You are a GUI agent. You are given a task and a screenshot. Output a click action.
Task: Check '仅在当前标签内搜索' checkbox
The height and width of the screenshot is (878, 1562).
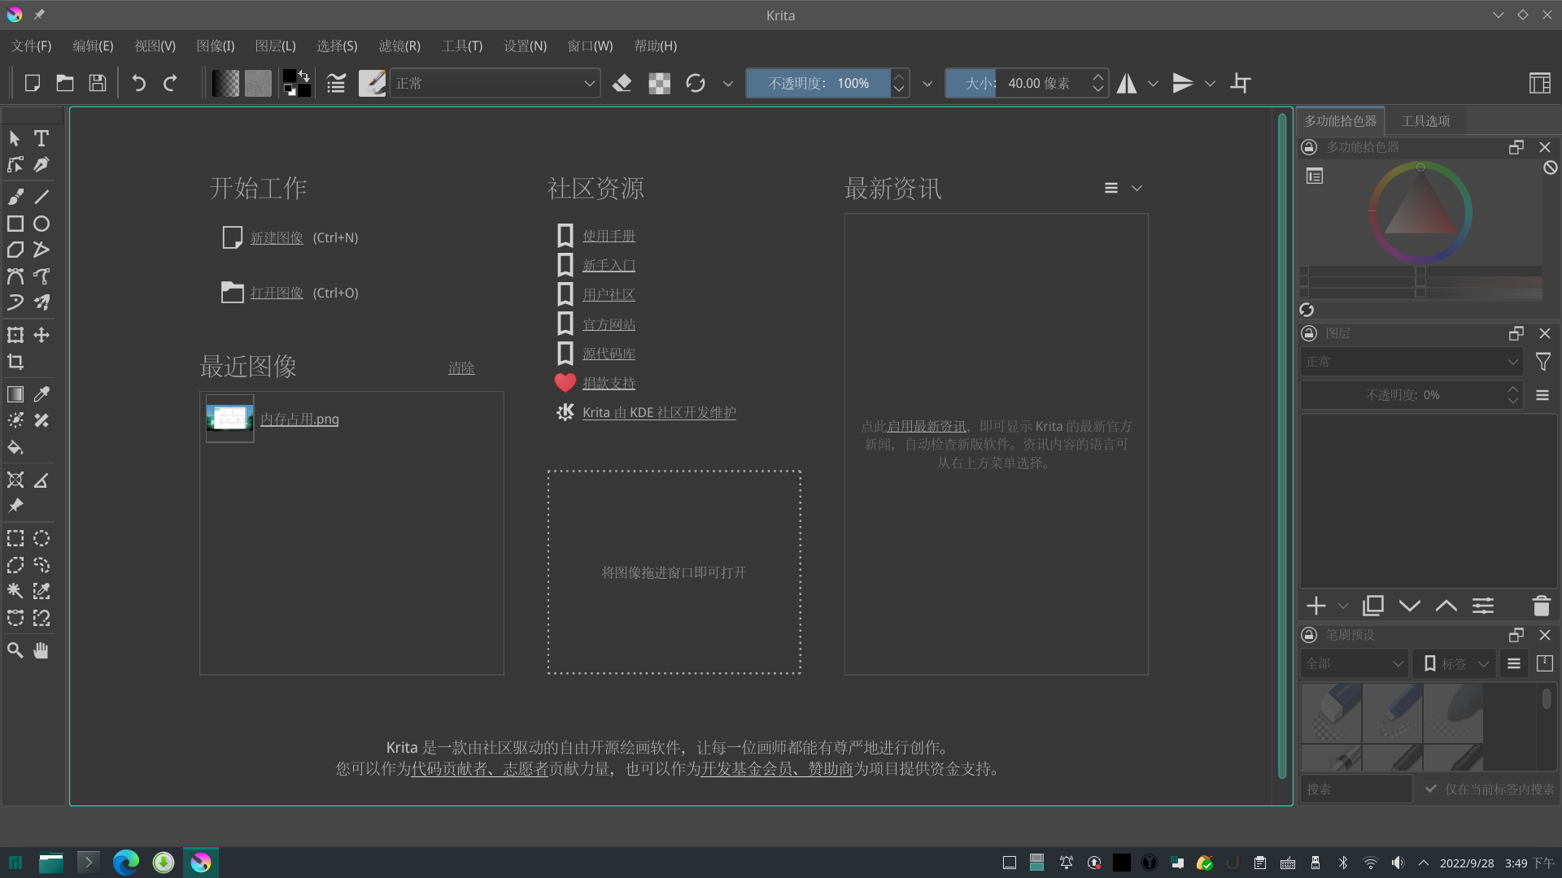(x=1431, y=789)
